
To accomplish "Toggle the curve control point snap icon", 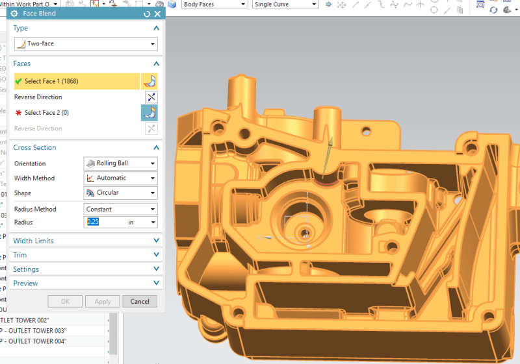I will click(381, 5).
